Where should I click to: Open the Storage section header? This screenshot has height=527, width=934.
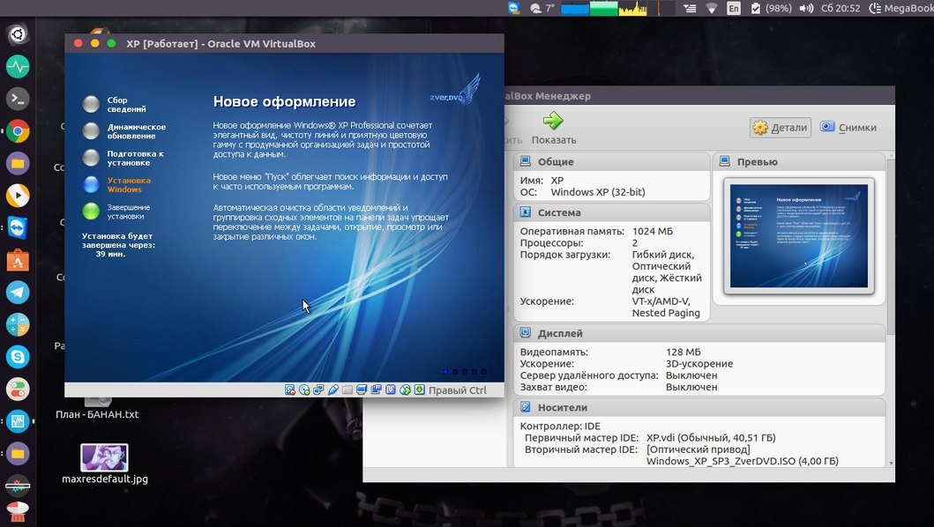699,407
